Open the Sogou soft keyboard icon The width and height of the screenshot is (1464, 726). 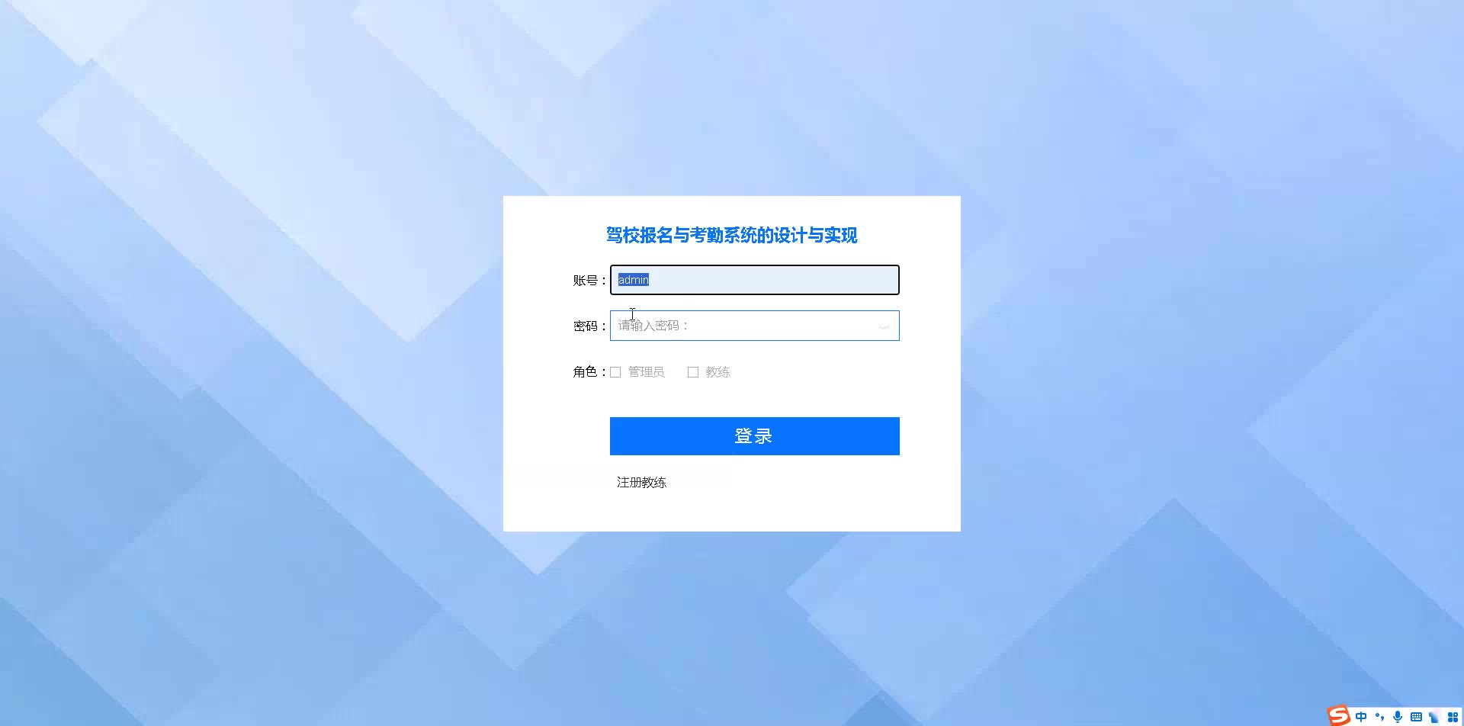point(1416,716)
